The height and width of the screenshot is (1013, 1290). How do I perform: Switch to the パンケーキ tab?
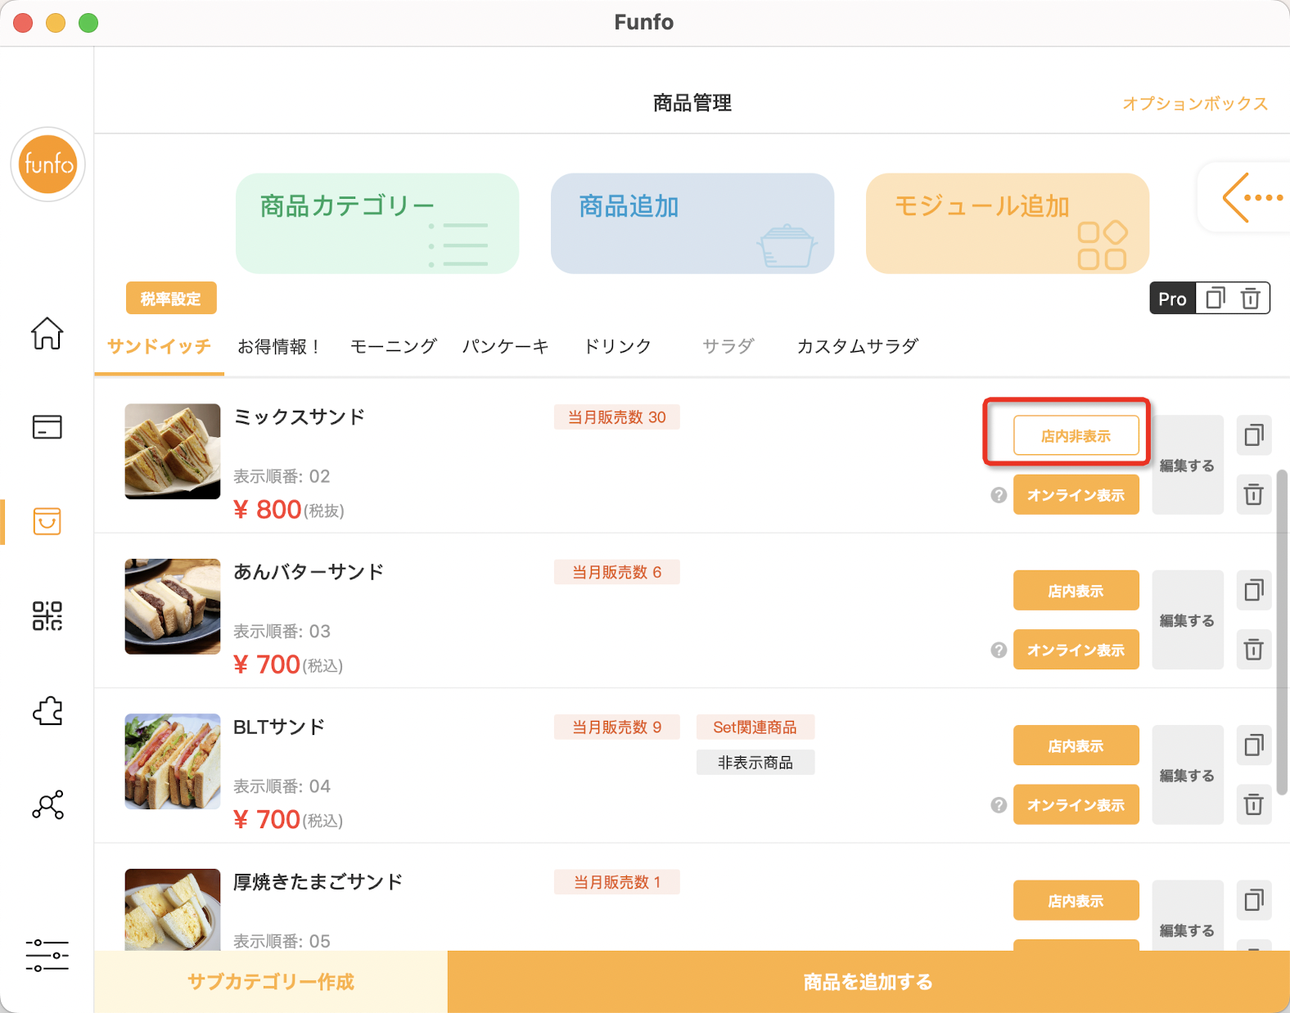tap(505, 346)
